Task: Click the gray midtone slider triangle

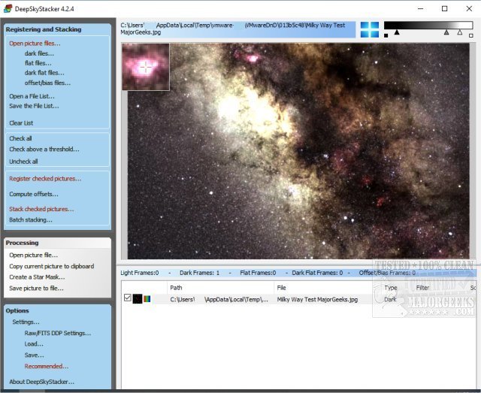Action: (x=446, y=32)
